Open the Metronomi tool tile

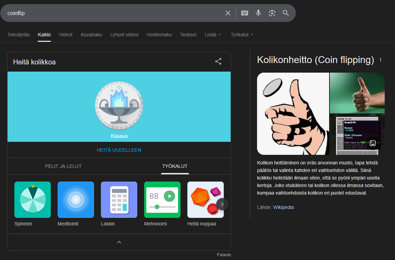click(162, 200)
